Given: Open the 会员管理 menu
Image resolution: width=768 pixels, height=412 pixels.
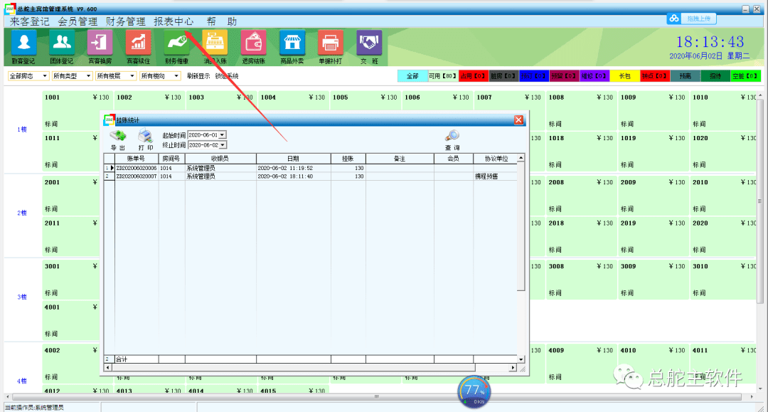Looking at the screenshot, I should tap(78, 21).
